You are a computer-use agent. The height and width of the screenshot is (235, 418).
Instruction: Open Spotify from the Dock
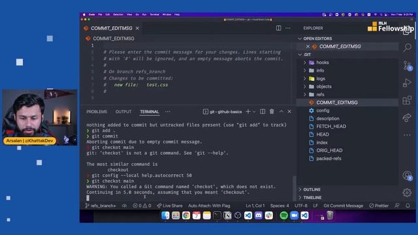point(284,215)
